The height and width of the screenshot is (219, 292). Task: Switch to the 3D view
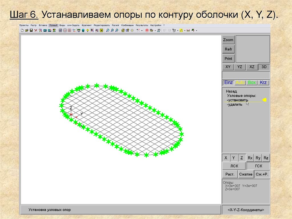click(264, 67)
